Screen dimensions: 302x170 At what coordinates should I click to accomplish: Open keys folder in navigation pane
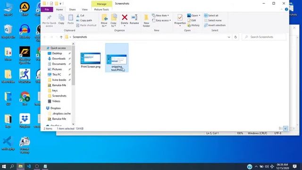pyautogui.click(x=55, y=90)
